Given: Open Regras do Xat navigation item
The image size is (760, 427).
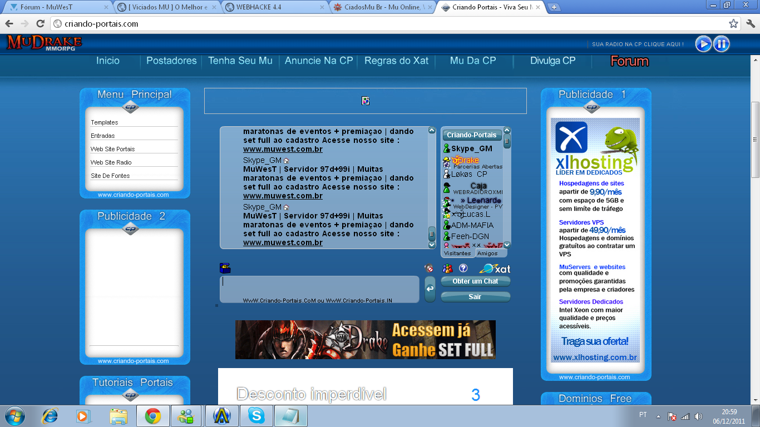Looking at the screenshot, I should (x=397, y=61).
